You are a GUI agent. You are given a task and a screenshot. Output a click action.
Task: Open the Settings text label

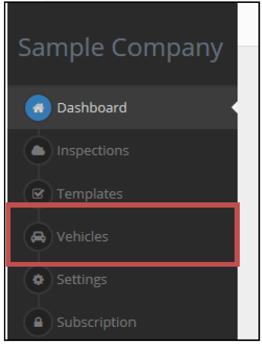82,280
